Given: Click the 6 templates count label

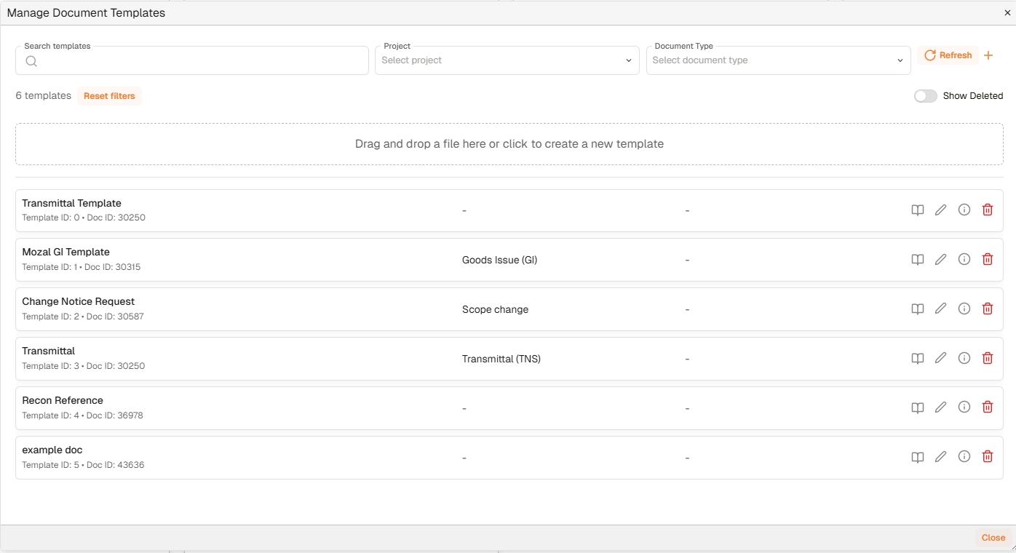Looking at the screenshot, I should pyautogui.click(x=44, y=96).
